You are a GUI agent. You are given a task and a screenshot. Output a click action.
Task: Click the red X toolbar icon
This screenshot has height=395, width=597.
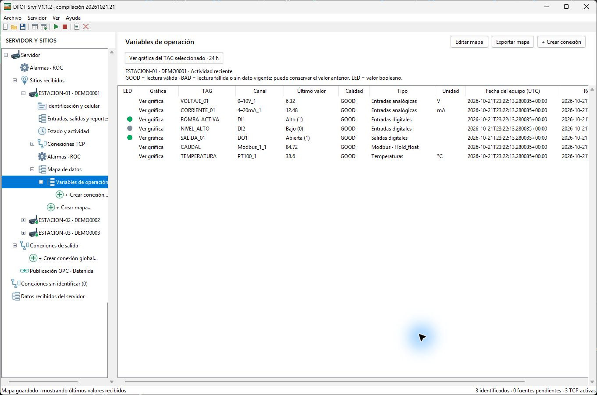pyautogui.click(x=86, y=27)
